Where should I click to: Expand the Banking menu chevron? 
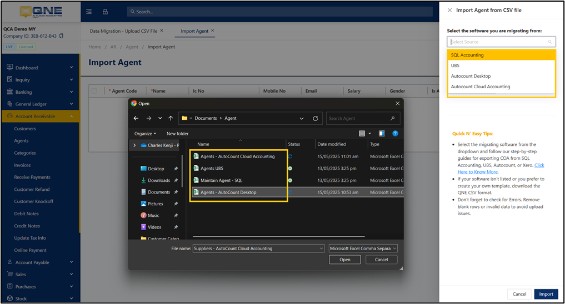pyautogui.click(x=71, y=92)
